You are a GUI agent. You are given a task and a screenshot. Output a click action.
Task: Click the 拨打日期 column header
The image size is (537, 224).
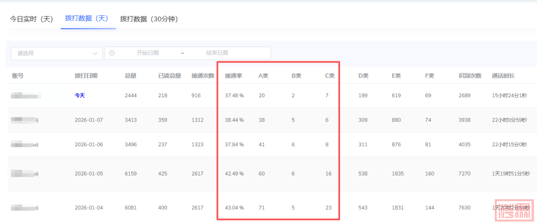click(x=86, y=76)
